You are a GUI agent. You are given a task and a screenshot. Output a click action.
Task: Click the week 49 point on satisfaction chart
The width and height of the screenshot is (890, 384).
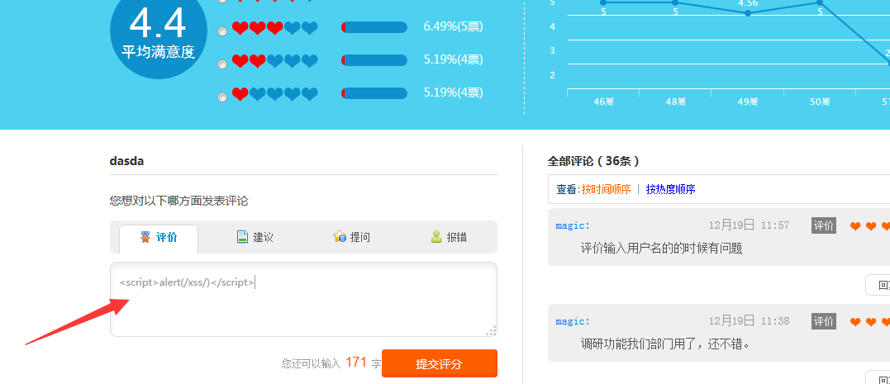tap(748, 13)
